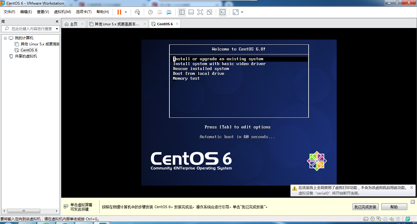Viewport: 417px width, 224px height.
Task: Close the virtual printing warning notification
Action: pos(412,187)
